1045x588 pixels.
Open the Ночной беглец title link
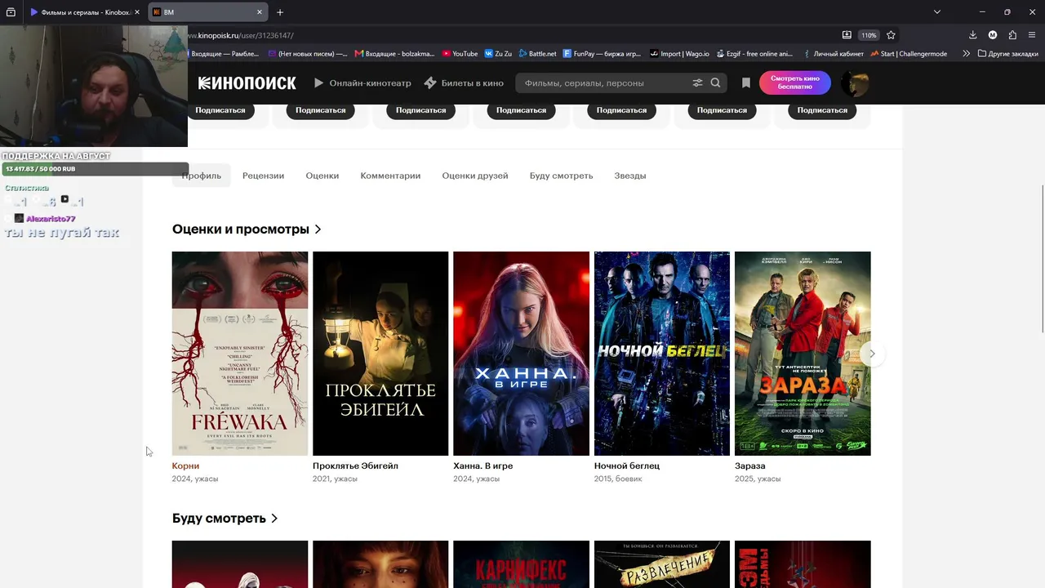(627, 466)
